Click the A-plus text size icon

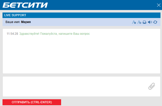click(x=139, y=22)
